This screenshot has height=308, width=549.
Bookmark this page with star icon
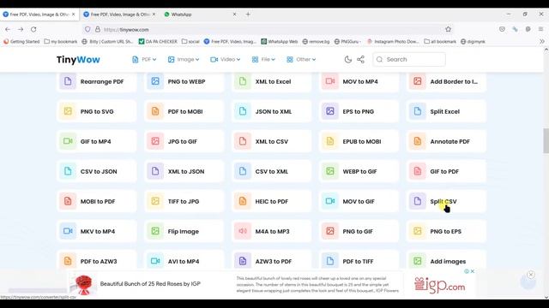pos(448,29)
